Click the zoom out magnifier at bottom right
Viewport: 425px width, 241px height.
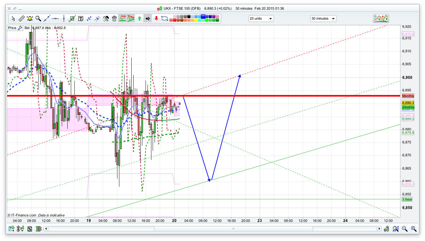[x=405, y=229]
